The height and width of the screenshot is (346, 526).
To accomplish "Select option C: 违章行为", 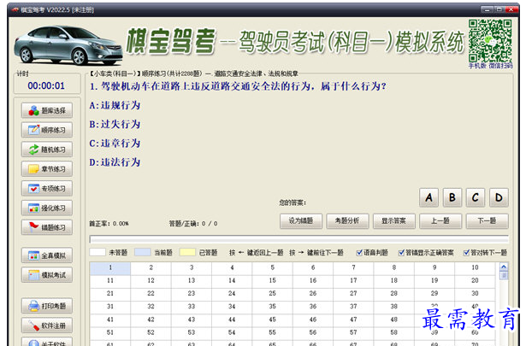I will click(x=115, y=144).
